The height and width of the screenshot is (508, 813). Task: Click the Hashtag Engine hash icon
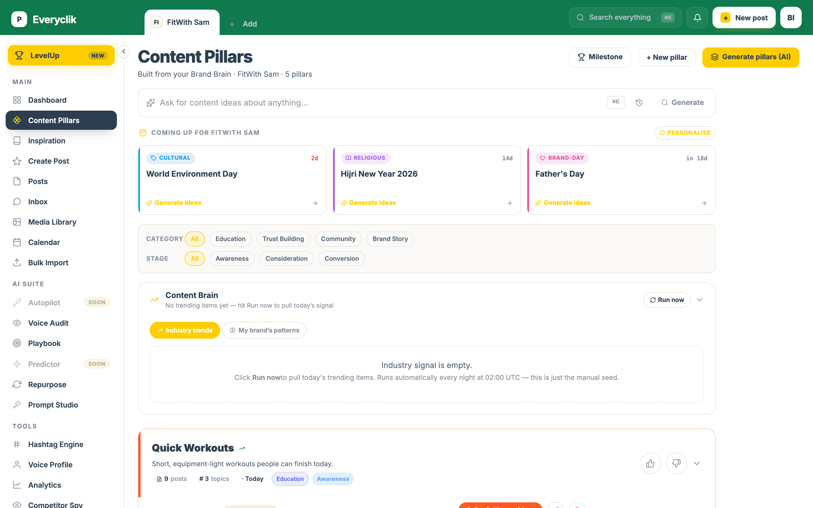click(x=17, y=444)
